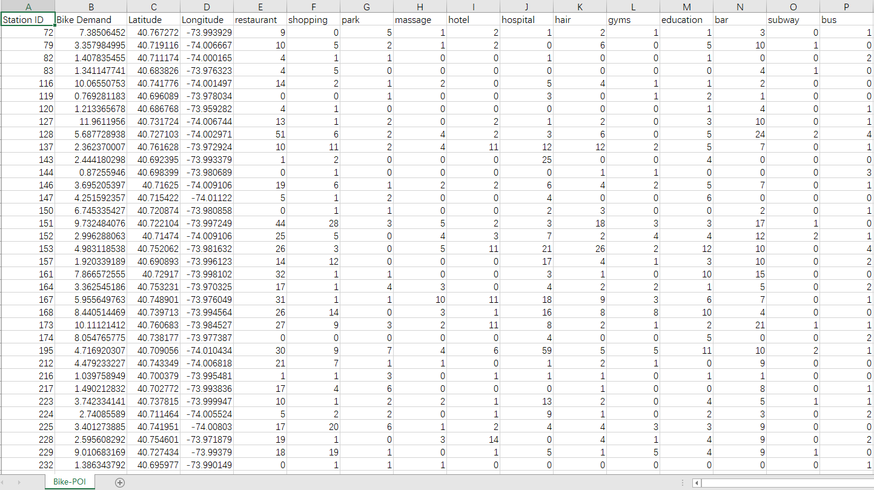Click the 'Bike Demand' header cell
The height and width of the screenshot is (490, 874).
coord(91,19)
